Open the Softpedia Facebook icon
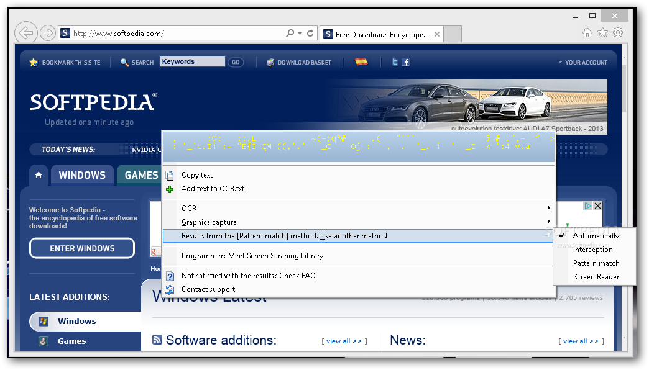The image size is (649, 370). pos(406,63)
